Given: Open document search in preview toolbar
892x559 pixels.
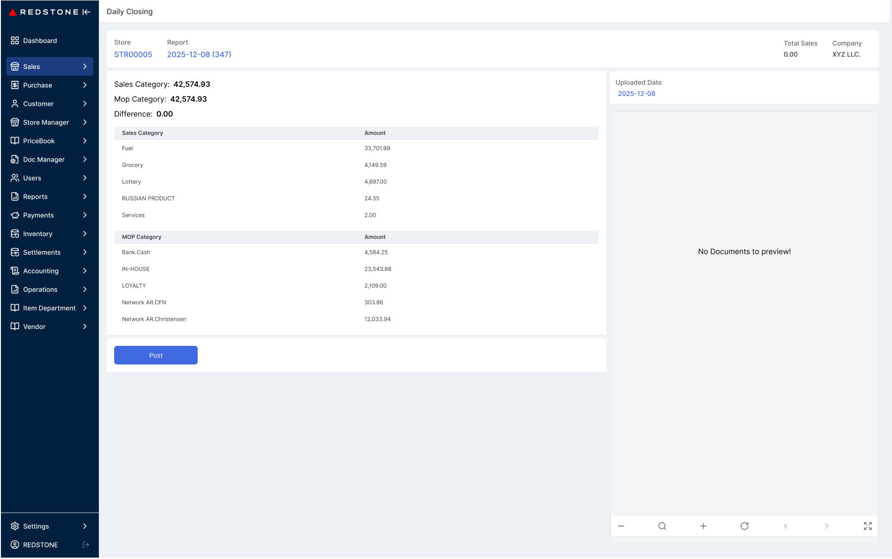Looking at the screenshot, I should [662, 526].
